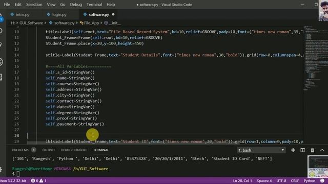Click the UTF-8 encoding status item

pyautogui.click(x=281, y=180)
